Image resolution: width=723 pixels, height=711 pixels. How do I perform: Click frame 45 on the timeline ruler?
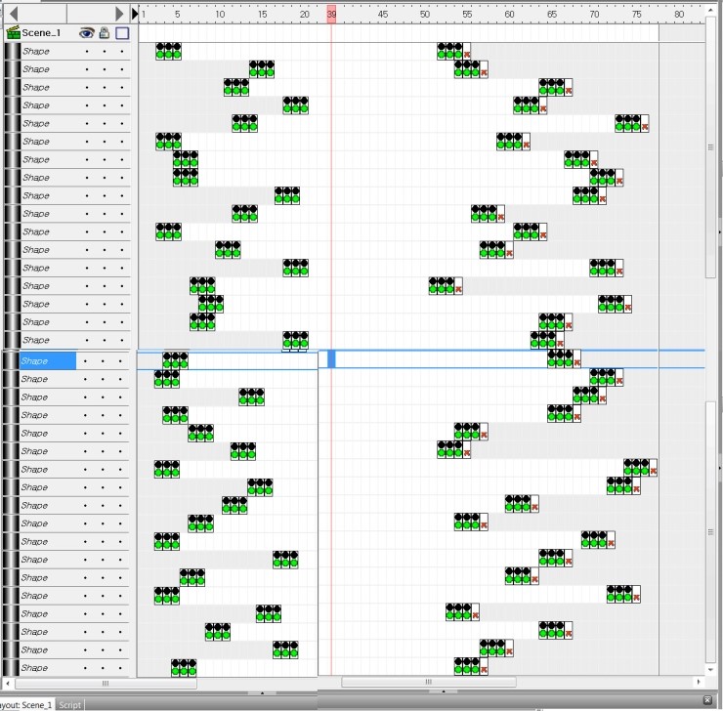click(383, 15)
